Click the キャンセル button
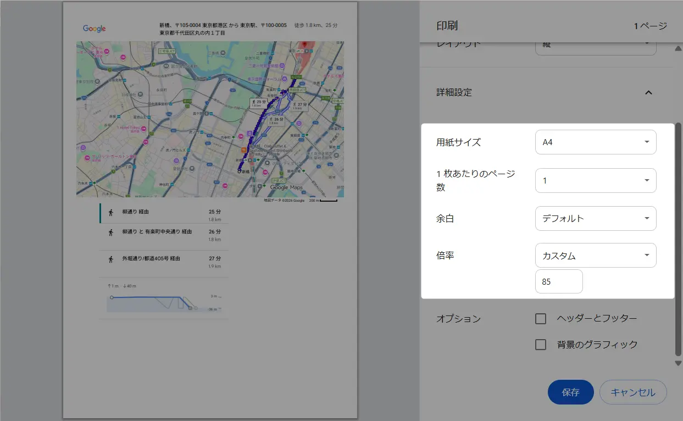Screen dimensions: 683x421 (x=633, y=392)
